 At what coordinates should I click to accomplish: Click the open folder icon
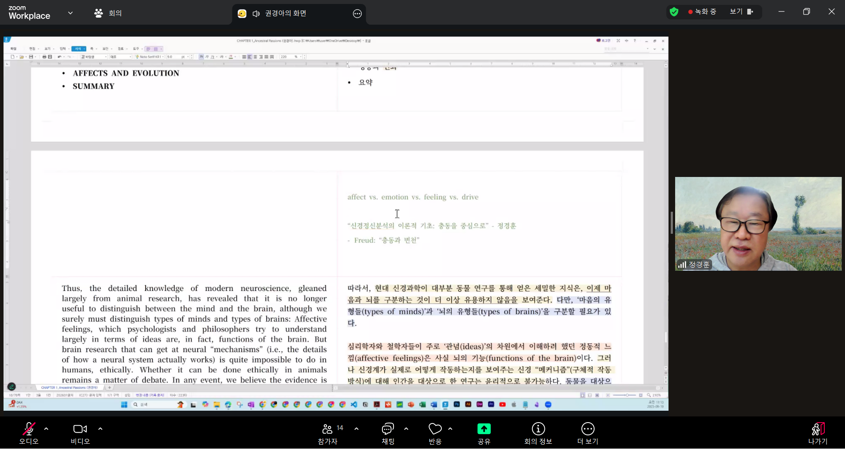pos(22,57)
